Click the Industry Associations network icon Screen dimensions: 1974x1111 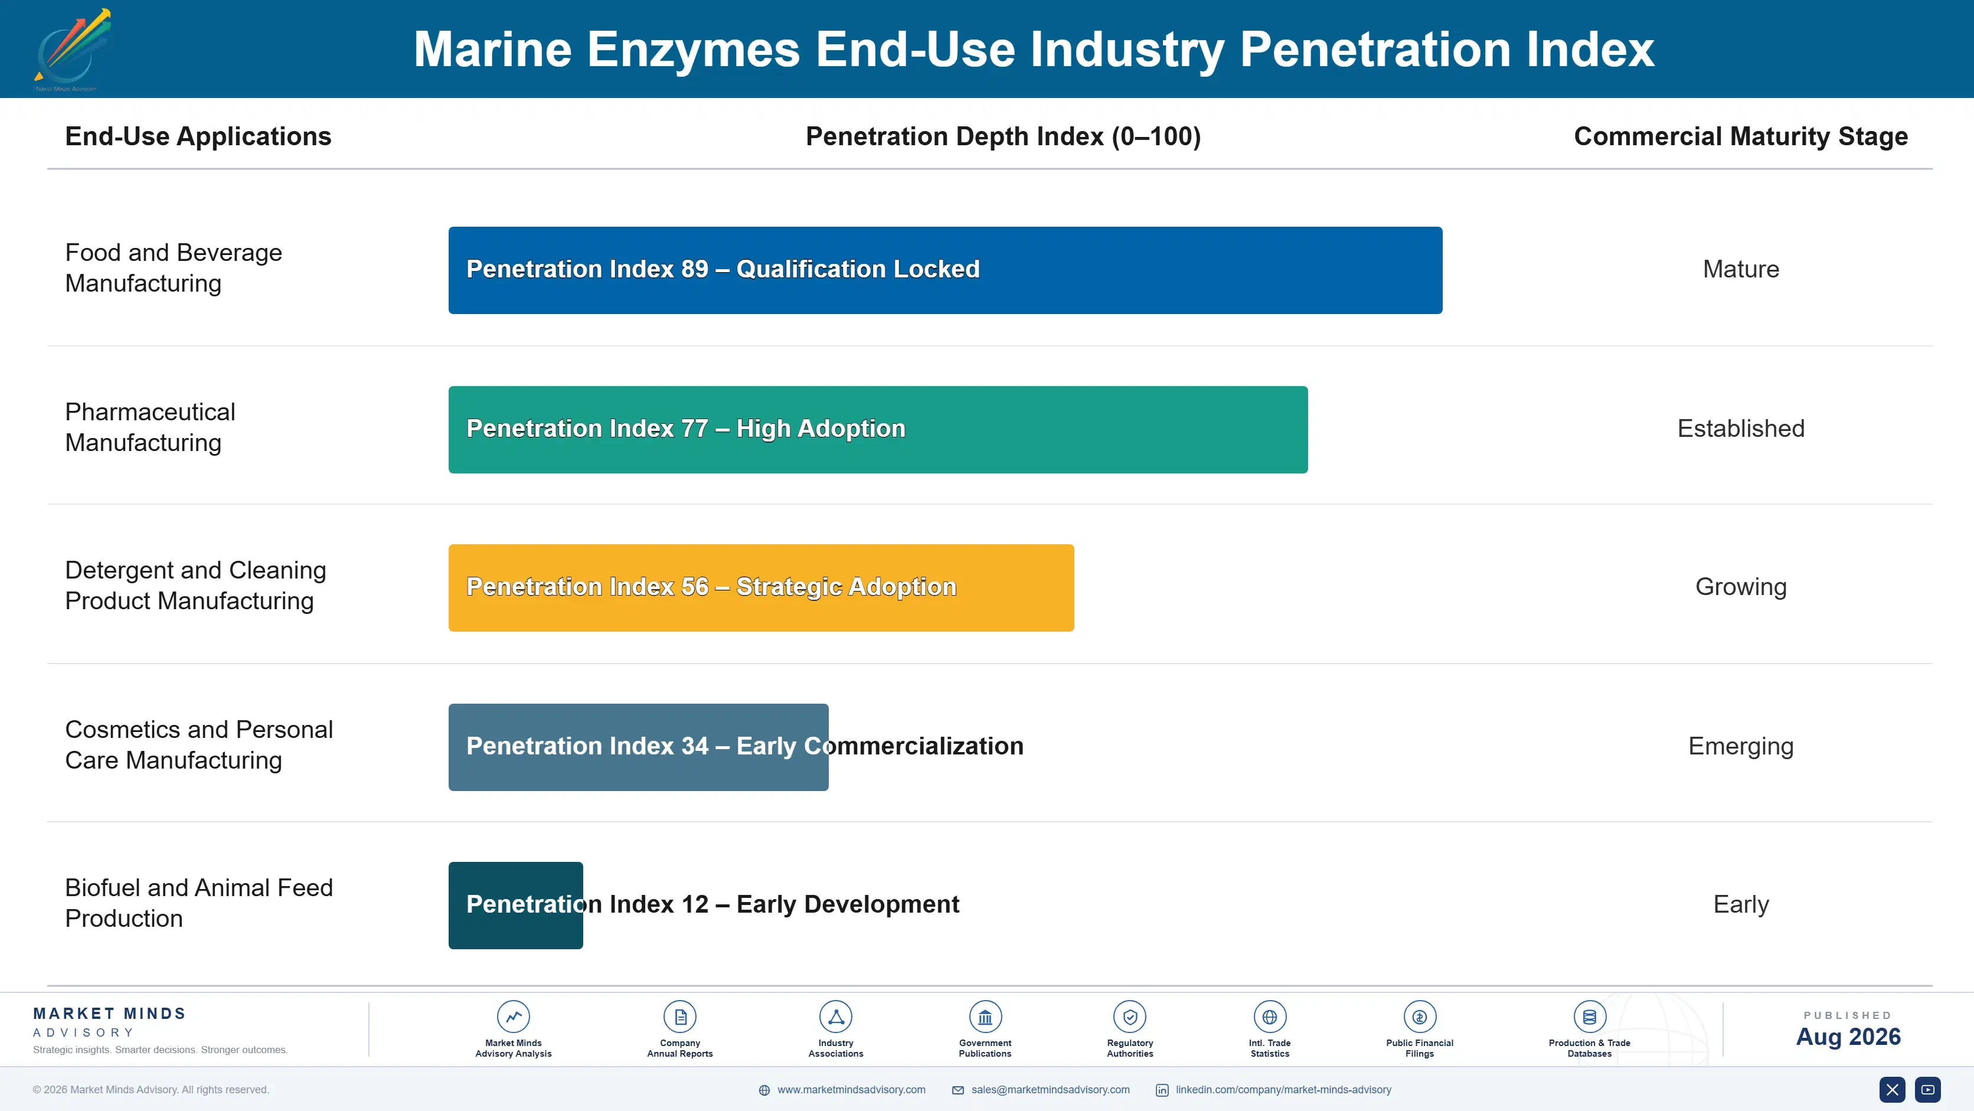[836, 1017]
